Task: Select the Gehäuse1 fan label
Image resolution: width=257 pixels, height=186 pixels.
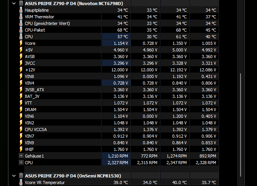Action: pyautogui.click(x=34, y=156)
